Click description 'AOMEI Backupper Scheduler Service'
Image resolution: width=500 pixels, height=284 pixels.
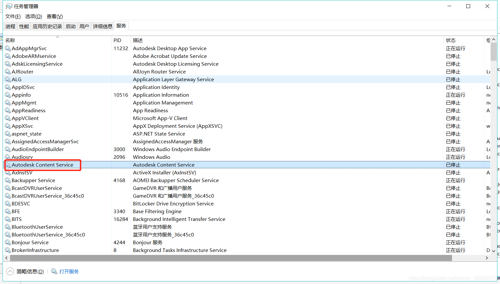coord(176,180)
